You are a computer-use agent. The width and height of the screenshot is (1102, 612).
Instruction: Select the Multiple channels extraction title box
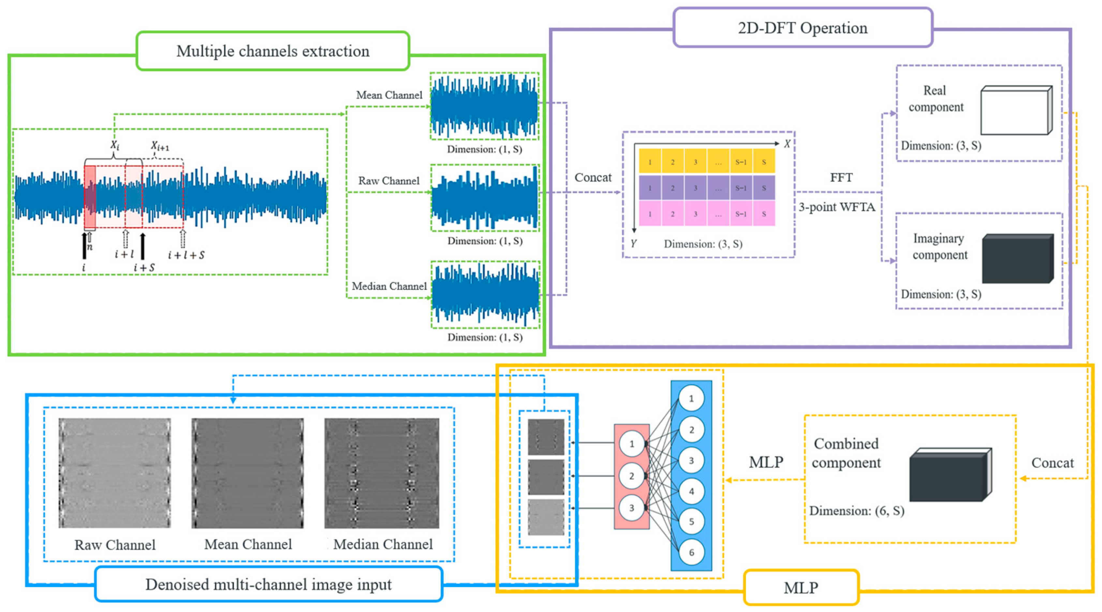[273, 51]
